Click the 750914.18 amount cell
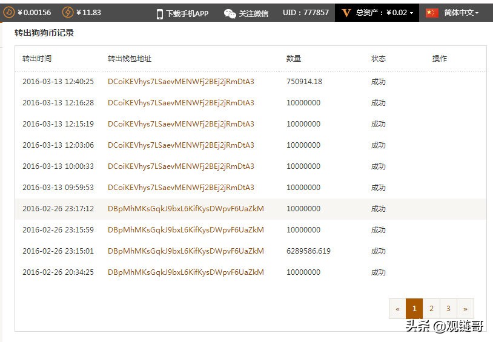This screenshot has width=493, height=342. click(305, 82)
